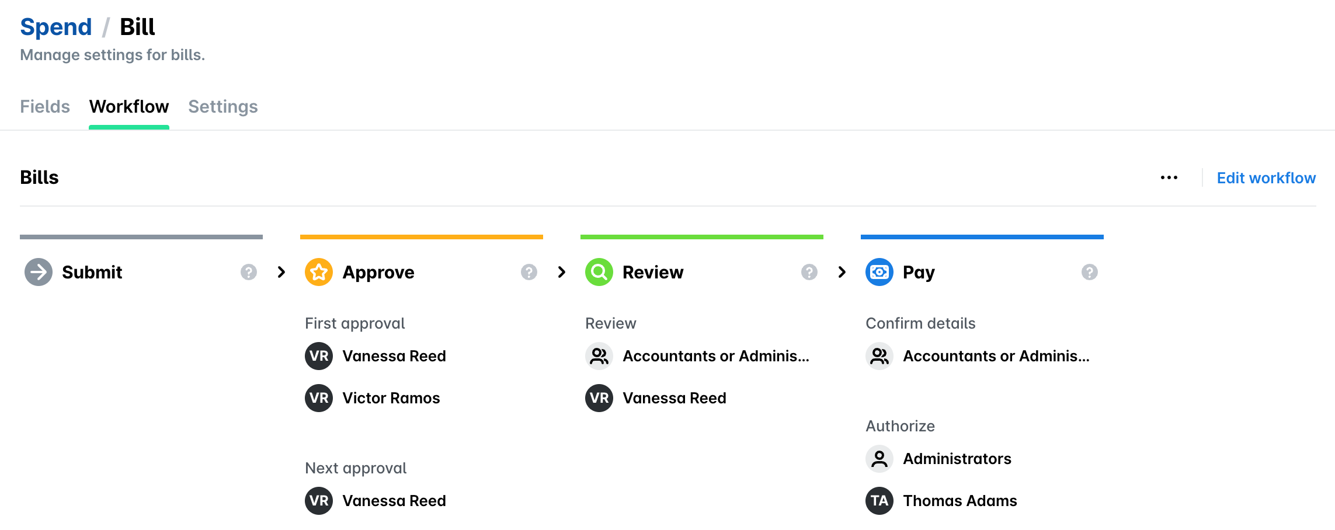1335x530 pixels.
Task: Click the Submit stage arrow icon
Action: 39,272
